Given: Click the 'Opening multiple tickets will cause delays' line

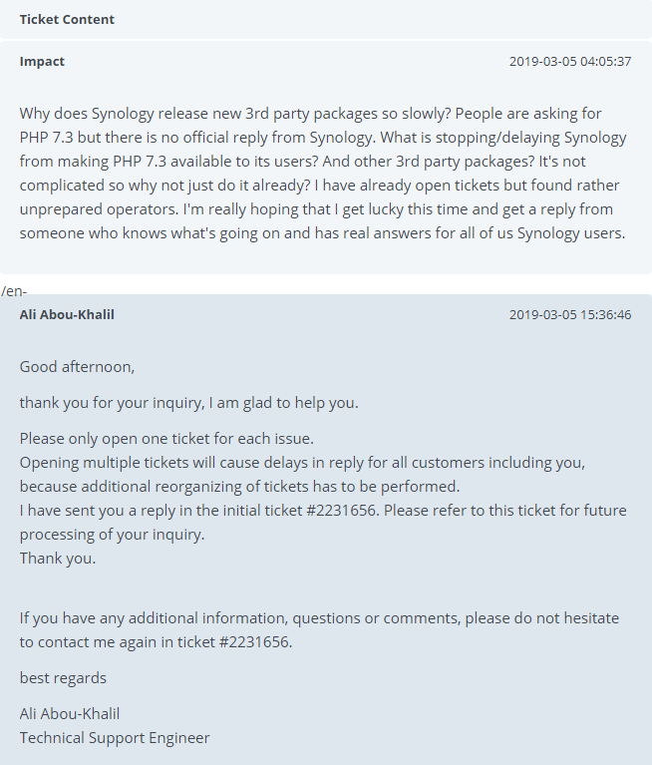Looking at the screenshot, I should [x=302, y=463].
